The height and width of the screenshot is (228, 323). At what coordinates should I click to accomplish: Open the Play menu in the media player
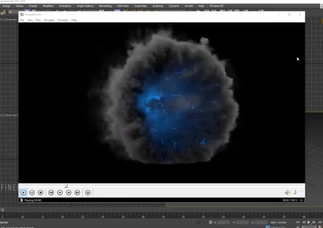click(38, 20)
